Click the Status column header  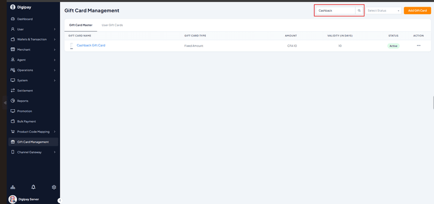[393, 36]
